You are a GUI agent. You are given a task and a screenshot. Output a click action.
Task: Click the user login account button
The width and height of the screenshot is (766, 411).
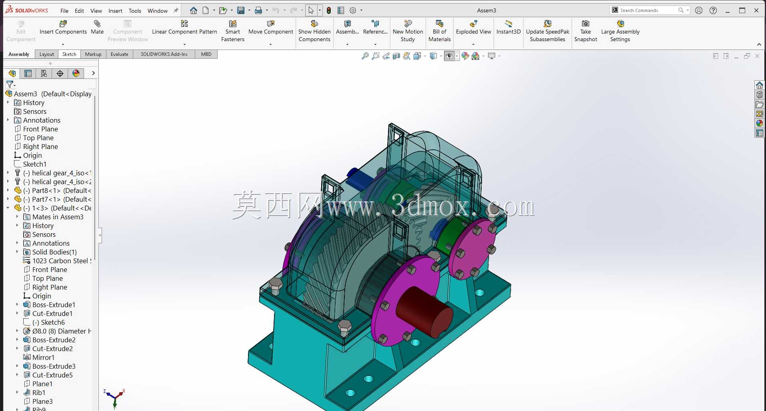pyautogui.click(x=699, y=10)
